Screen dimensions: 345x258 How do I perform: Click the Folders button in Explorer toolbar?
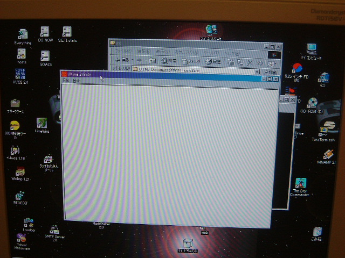191,61
